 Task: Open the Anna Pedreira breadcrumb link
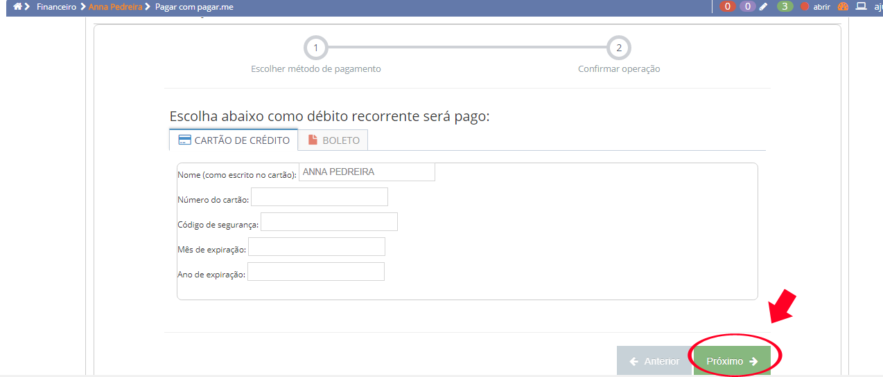coord(115,6)
